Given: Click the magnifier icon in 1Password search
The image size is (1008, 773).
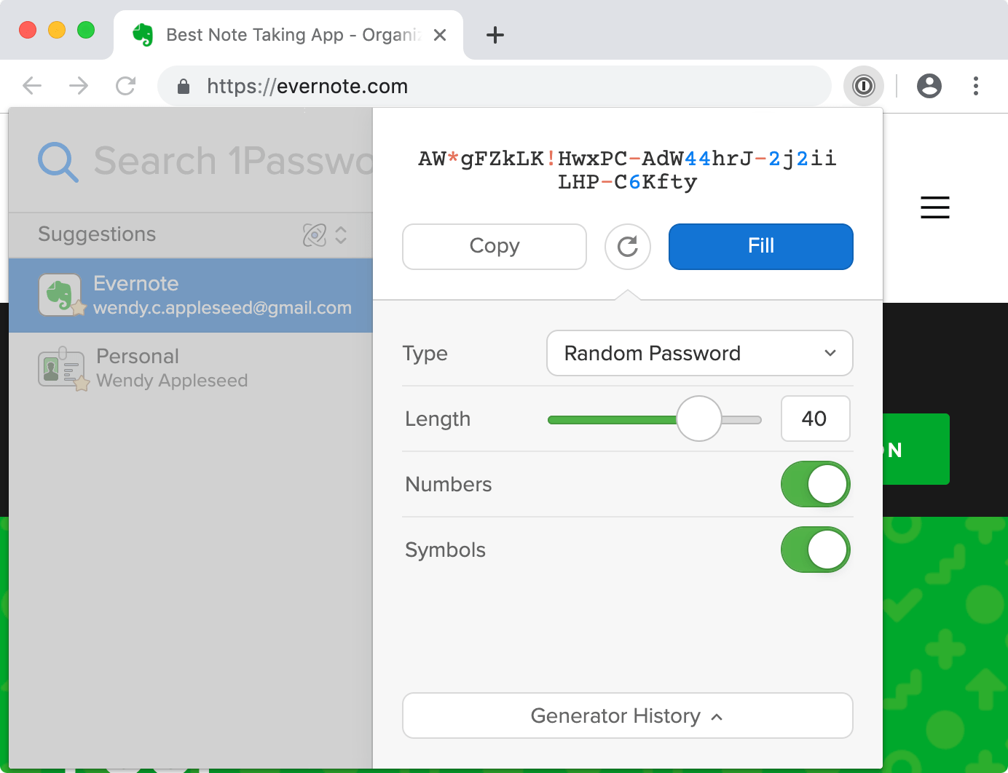Looking at the screenshot, I should click(58, 162).
